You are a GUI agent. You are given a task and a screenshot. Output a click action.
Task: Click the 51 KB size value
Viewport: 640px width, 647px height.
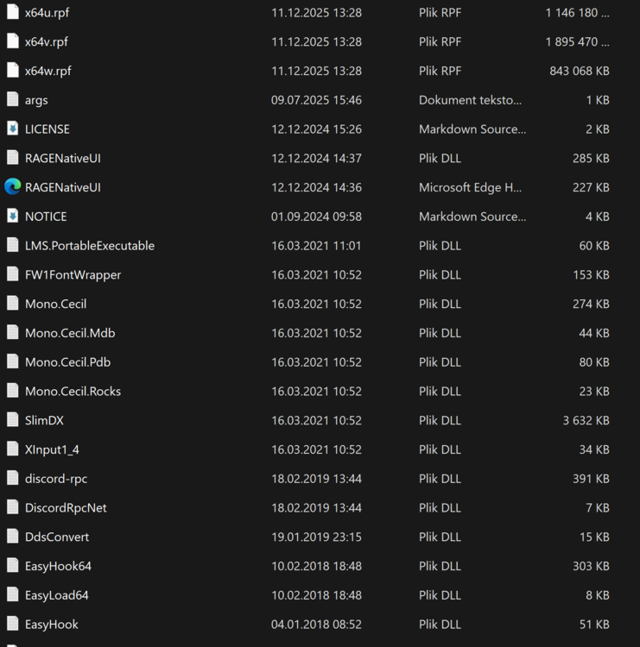[x=594, y=625]
